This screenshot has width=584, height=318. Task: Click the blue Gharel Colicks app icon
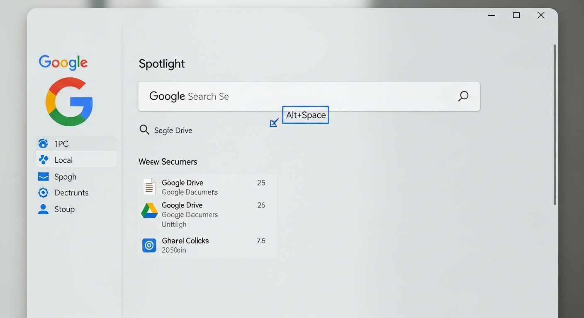[x=149, y=245]
